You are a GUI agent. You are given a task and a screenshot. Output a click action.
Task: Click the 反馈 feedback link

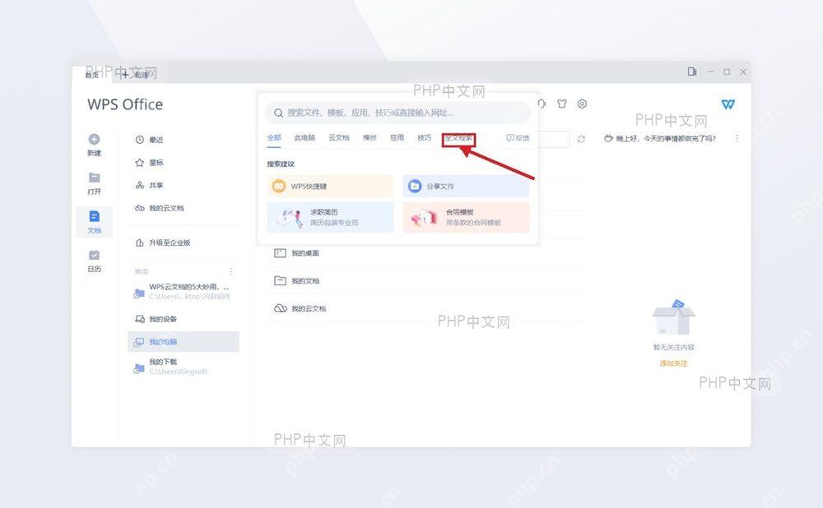(x=518, y=138)
